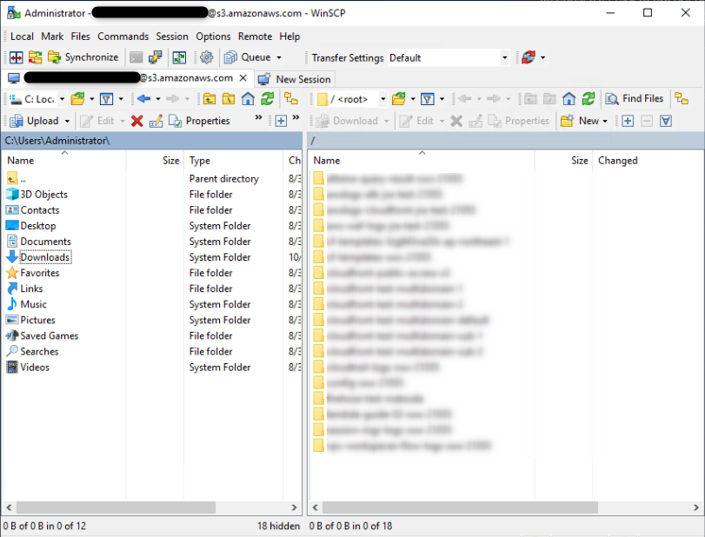
Task: Go to local Home directory
Action: click(x=248, y=99)
